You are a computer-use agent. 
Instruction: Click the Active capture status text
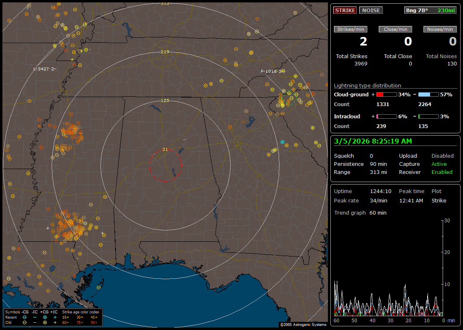click(439, 164)
